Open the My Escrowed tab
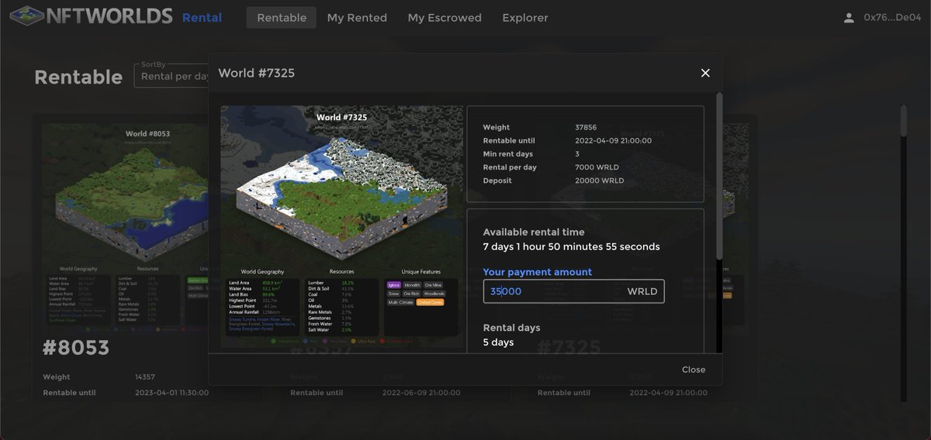Screen dimensions: 931x440 coord(445,17)
